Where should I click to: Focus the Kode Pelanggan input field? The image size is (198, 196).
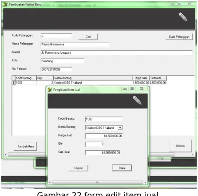[x=56, y=36]
